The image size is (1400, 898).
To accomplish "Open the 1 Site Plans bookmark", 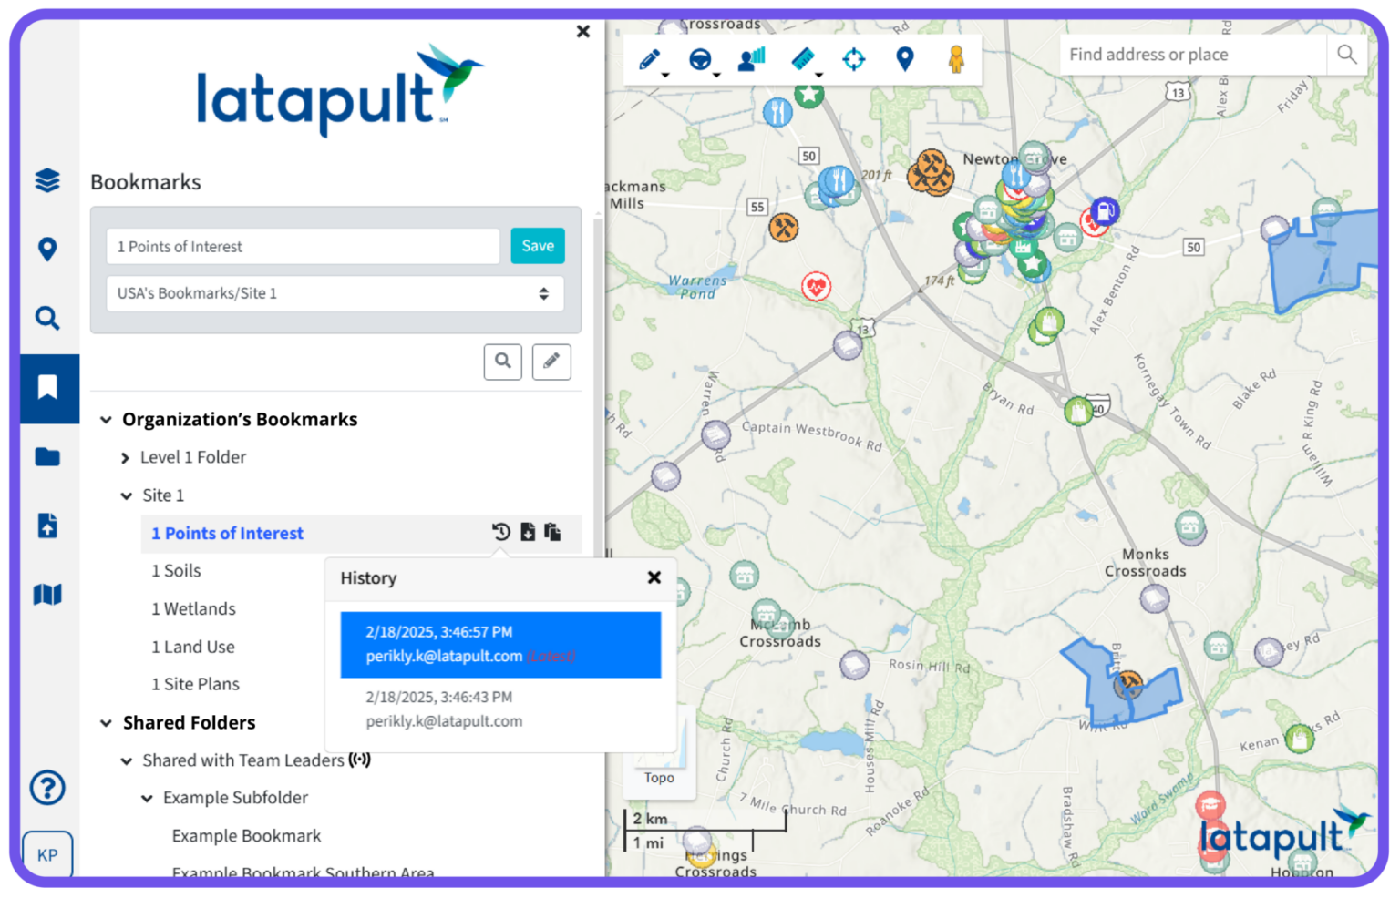I will click(x=195, y=685).
